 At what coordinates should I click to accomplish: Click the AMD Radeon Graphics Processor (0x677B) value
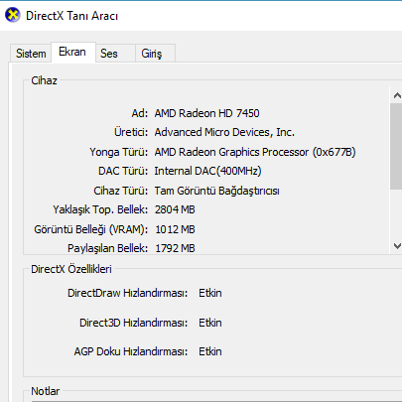[x=255, y=152]
